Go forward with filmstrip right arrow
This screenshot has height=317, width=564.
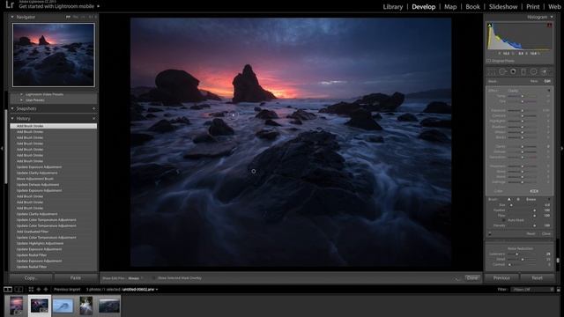tap(46, 290)
